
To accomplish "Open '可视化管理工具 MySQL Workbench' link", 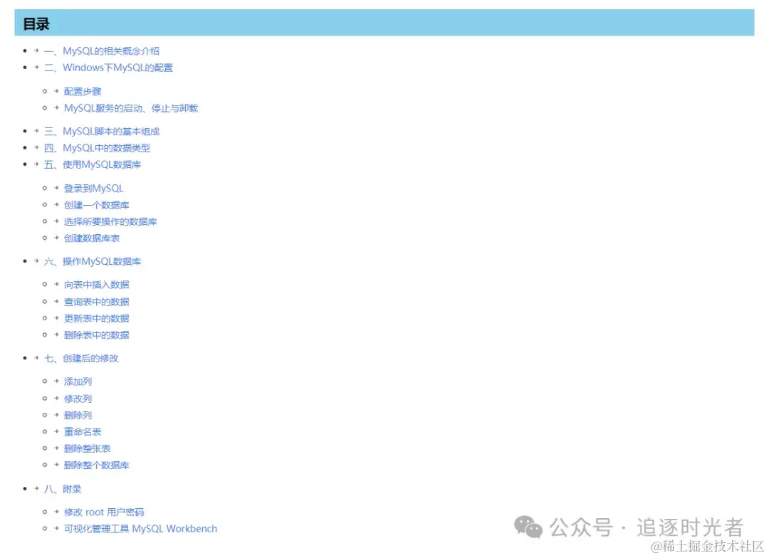I will click(x=140, y=529).
